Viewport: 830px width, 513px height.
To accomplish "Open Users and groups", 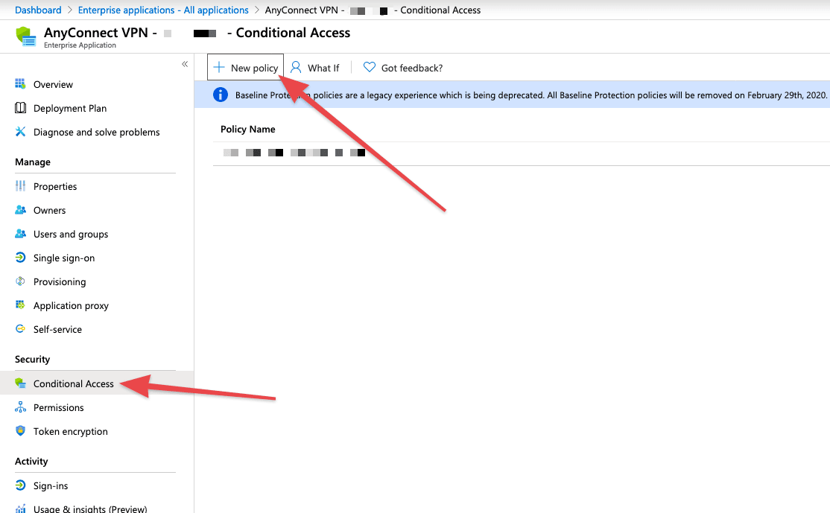I will 70,235.
